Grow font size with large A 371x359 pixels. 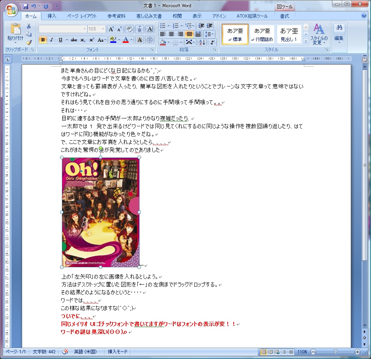pos(111,29)
